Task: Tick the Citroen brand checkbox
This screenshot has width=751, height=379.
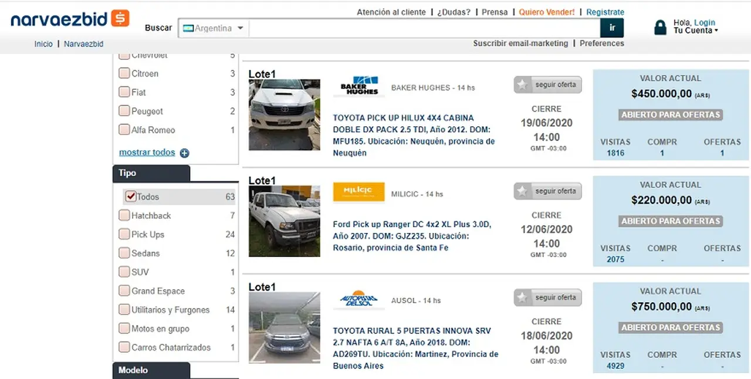Action: point(124,73)
